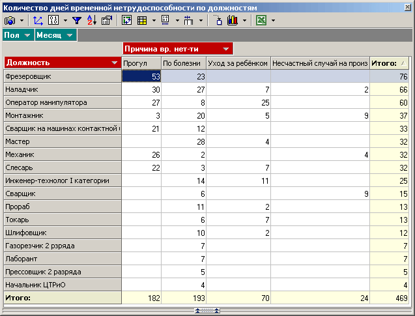Click grand total cell 469
The width and height of the screenshot is (415, 316).
pos(390,298)
